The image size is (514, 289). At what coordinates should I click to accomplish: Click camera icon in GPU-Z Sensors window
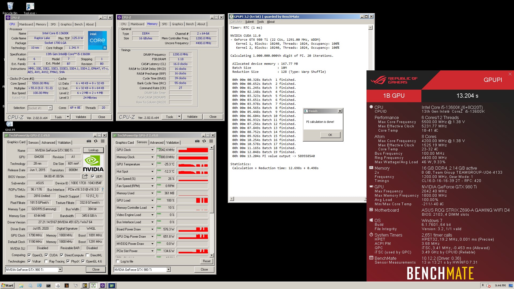click(x=197, y=141)
